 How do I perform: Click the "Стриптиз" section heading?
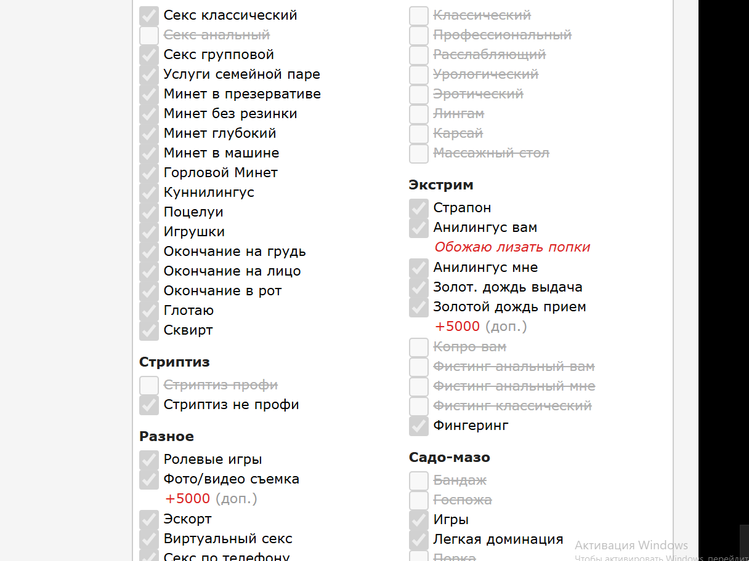coord(174,362)
